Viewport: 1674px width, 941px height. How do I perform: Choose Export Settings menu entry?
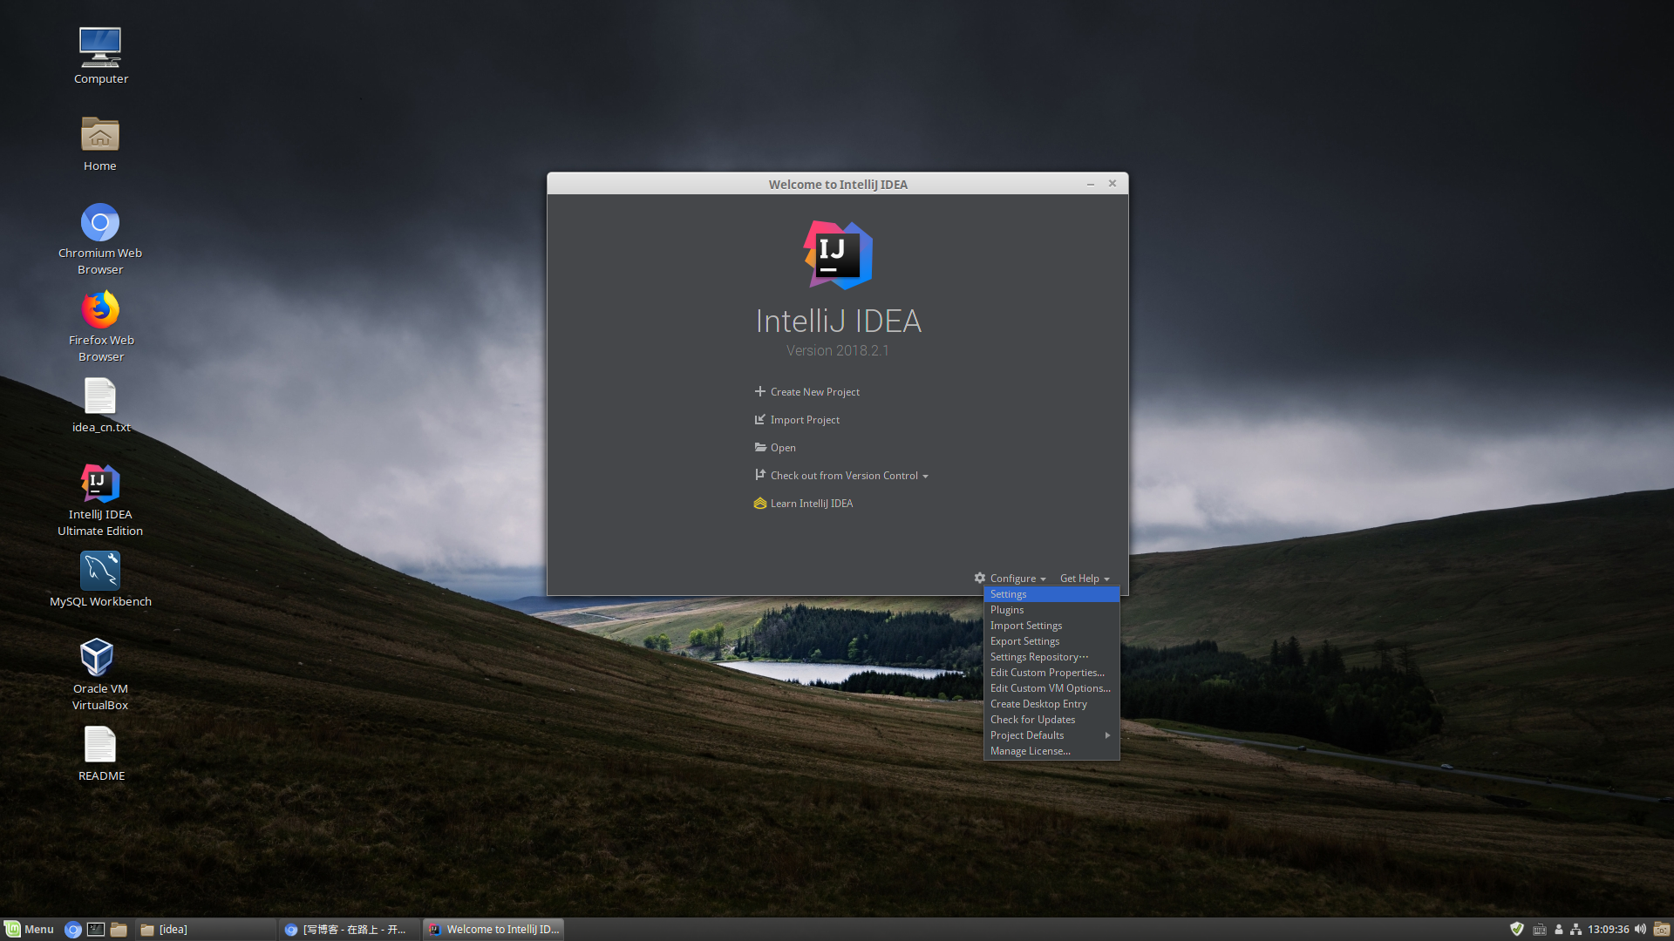1051,641
